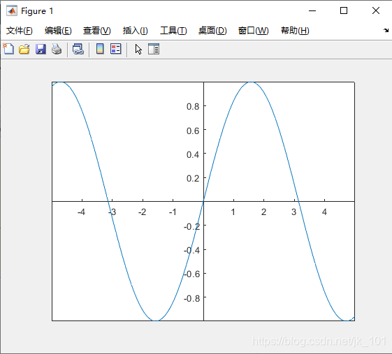Click the -2 x-axis tick label
The height and width of the screenshot is (354, 392).
[x=143, y=212]
